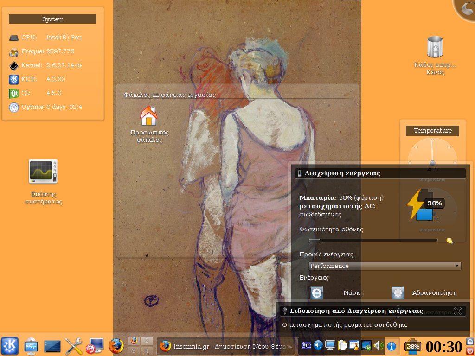
Task: Click the kernel version 2.6.27.14 text
Action: [x=64, y=65]
